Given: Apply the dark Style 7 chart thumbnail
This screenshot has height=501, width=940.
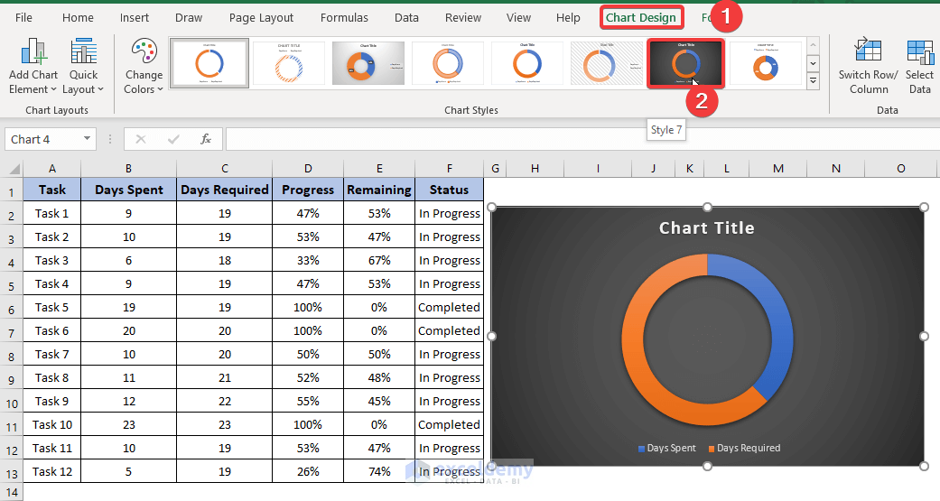Looking at the screenshot, I should [x=685, y=63].
